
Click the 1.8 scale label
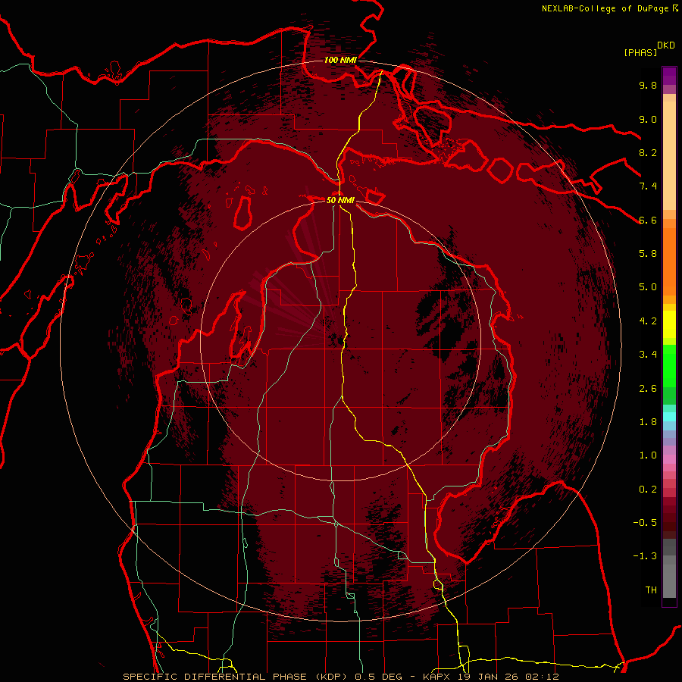(648, 422)
